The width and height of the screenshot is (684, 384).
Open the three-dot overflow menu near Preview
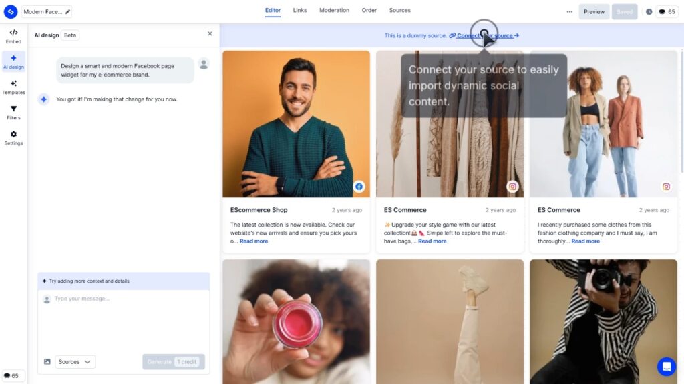point(570,11)
